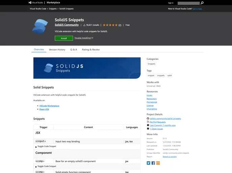This screenshot has width=232, height=173.
Task: Click the Visual Studio logo icon
Action: 30,2
